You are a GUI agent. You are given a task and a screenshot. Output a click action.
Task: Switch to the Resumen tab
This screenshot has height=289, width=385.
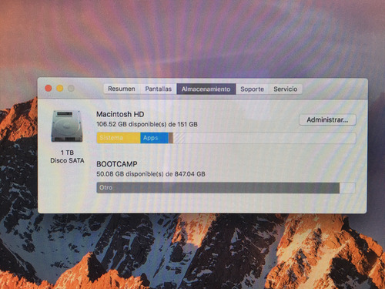click(122, 89)
